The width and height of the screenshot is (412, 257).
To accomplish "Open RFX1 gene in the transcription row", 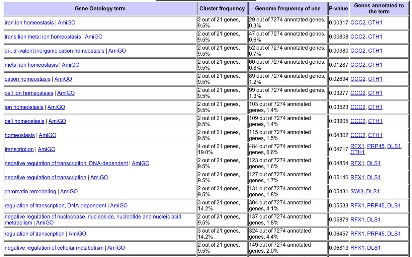I will [357, 146].
